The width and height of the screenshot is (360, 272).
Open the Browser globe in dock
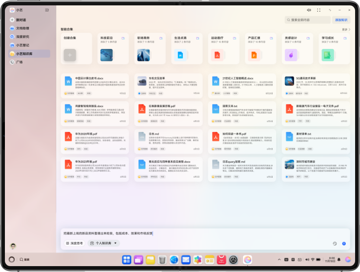click(174, 260)
